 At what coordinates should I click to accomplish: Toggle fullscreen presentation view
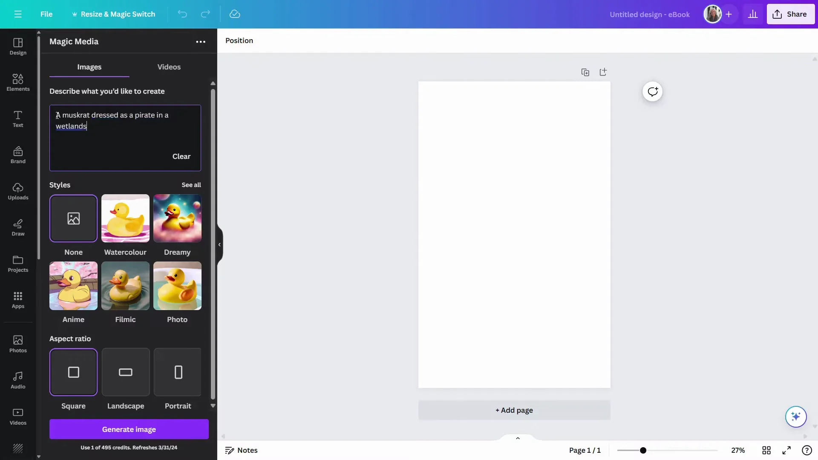point(786,450)
